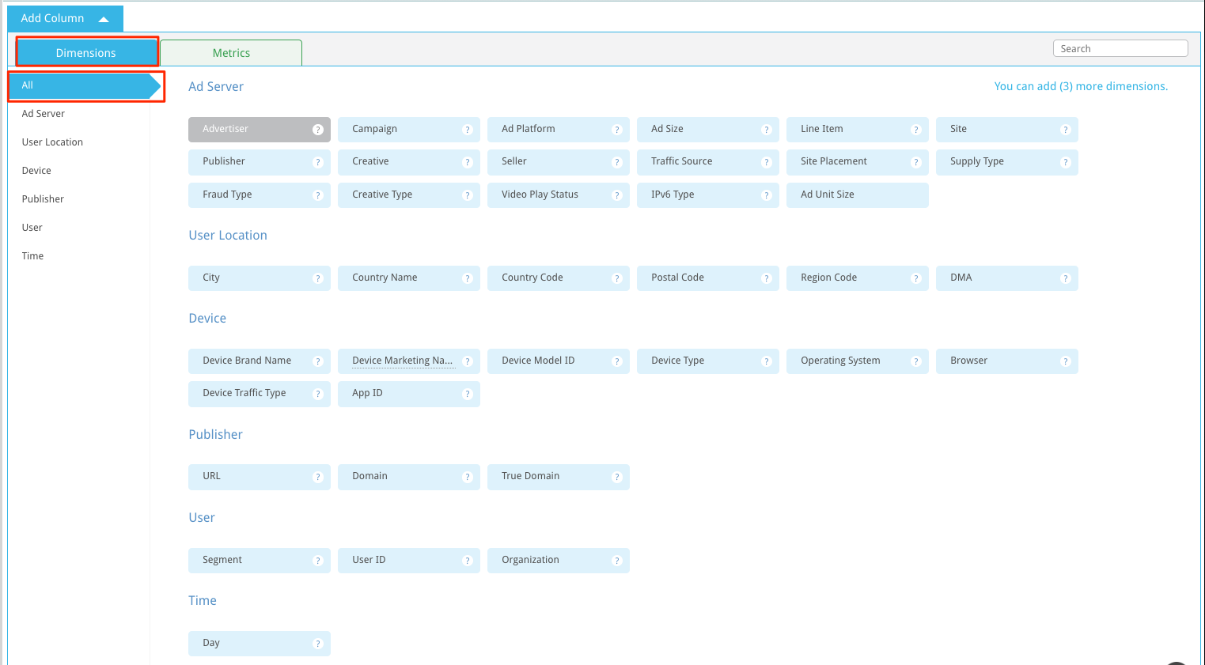Collapse the Add Column dropdown
Viewport: 1205px width, 665px height.
(65, 18)
